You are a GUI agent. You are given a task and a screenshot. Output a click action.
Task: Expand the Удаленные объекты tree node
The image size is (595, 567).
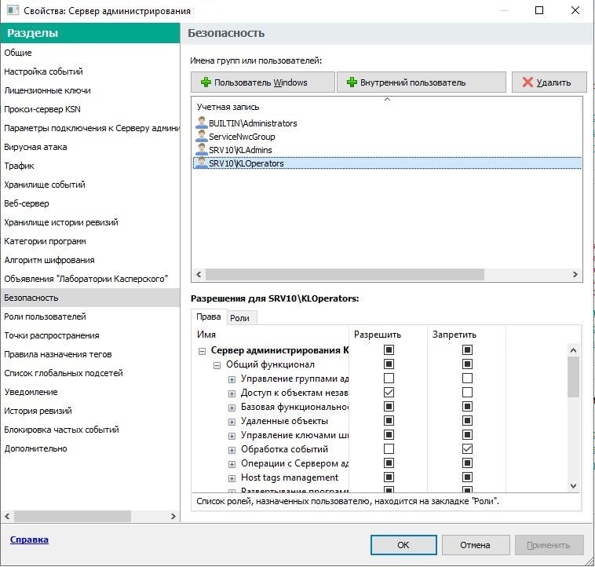pos(232,421)
